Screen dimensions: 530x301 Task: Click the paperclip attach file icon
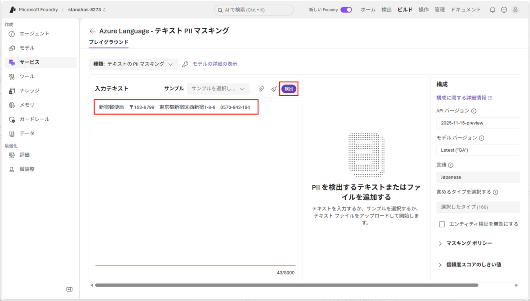[261, 89]
